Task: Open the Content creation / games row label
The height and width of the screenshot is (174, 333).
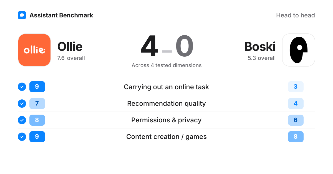Action: (x=167, y=137)
